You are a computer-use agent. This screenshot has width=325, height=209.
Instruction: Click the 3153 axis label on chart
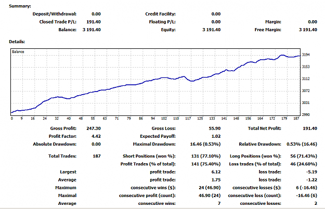point(306,67)
